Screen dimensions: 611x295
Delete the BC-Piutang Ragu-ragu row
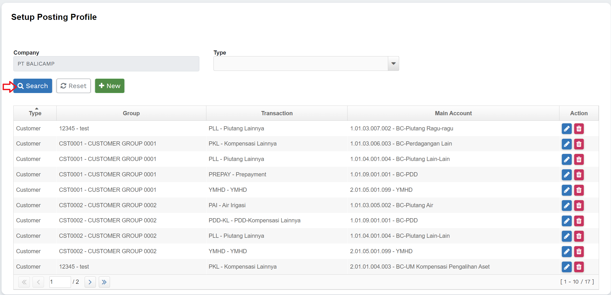[x=579, y=129]
